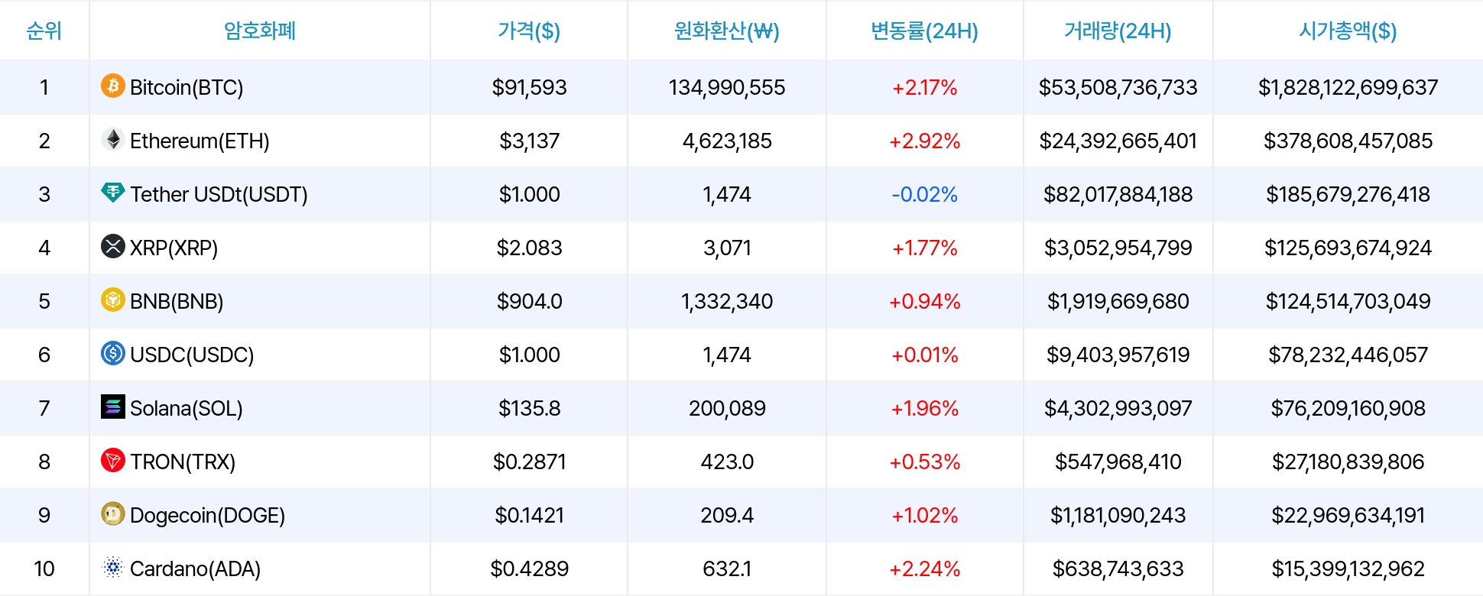Sort by 변동률(24H) column header
Screen dimensions: 1483x596
tap(924, 31)
